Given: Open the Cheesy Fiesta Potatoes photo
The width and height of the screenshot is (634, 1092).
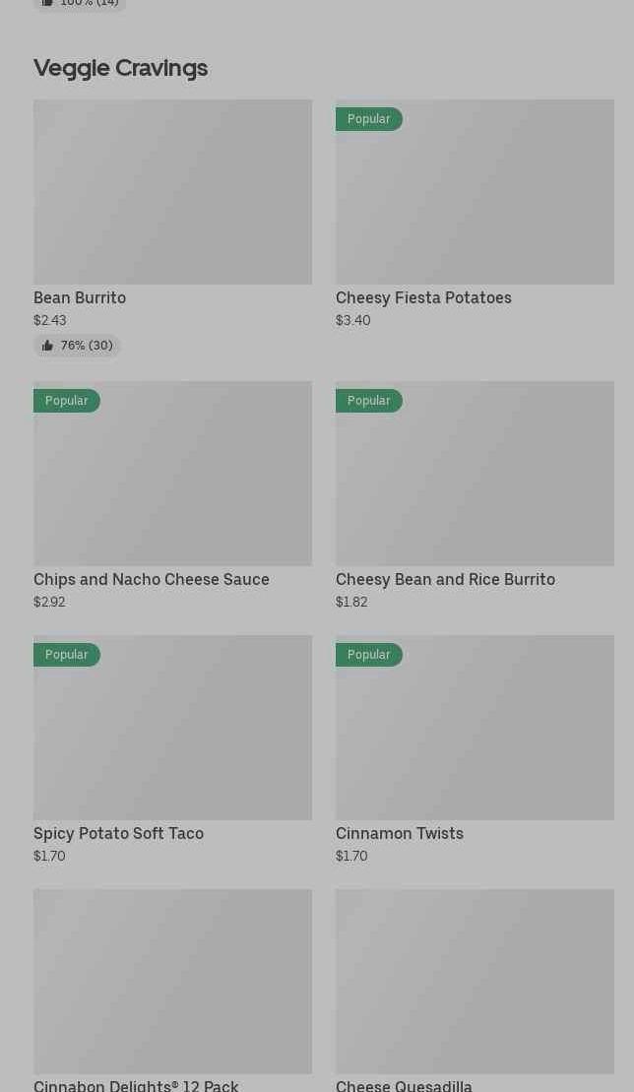Looking at the screenshot, I should [x=475, y=202].
